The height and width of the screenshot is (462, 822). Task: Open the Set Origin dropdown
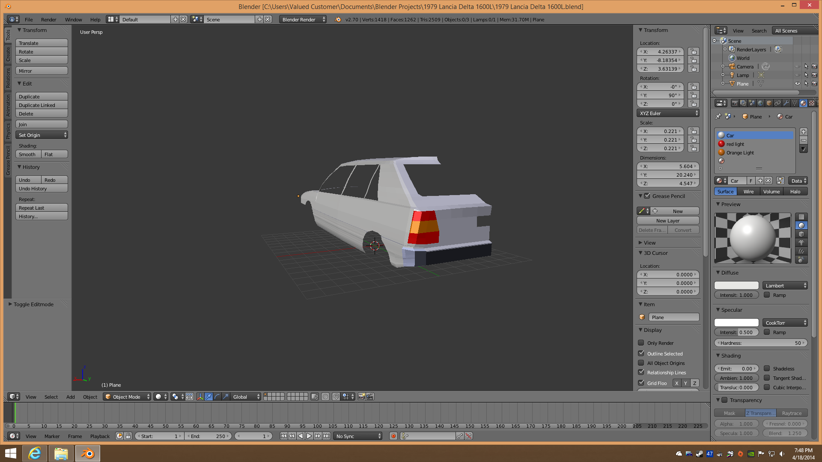(x=42, y=135)
